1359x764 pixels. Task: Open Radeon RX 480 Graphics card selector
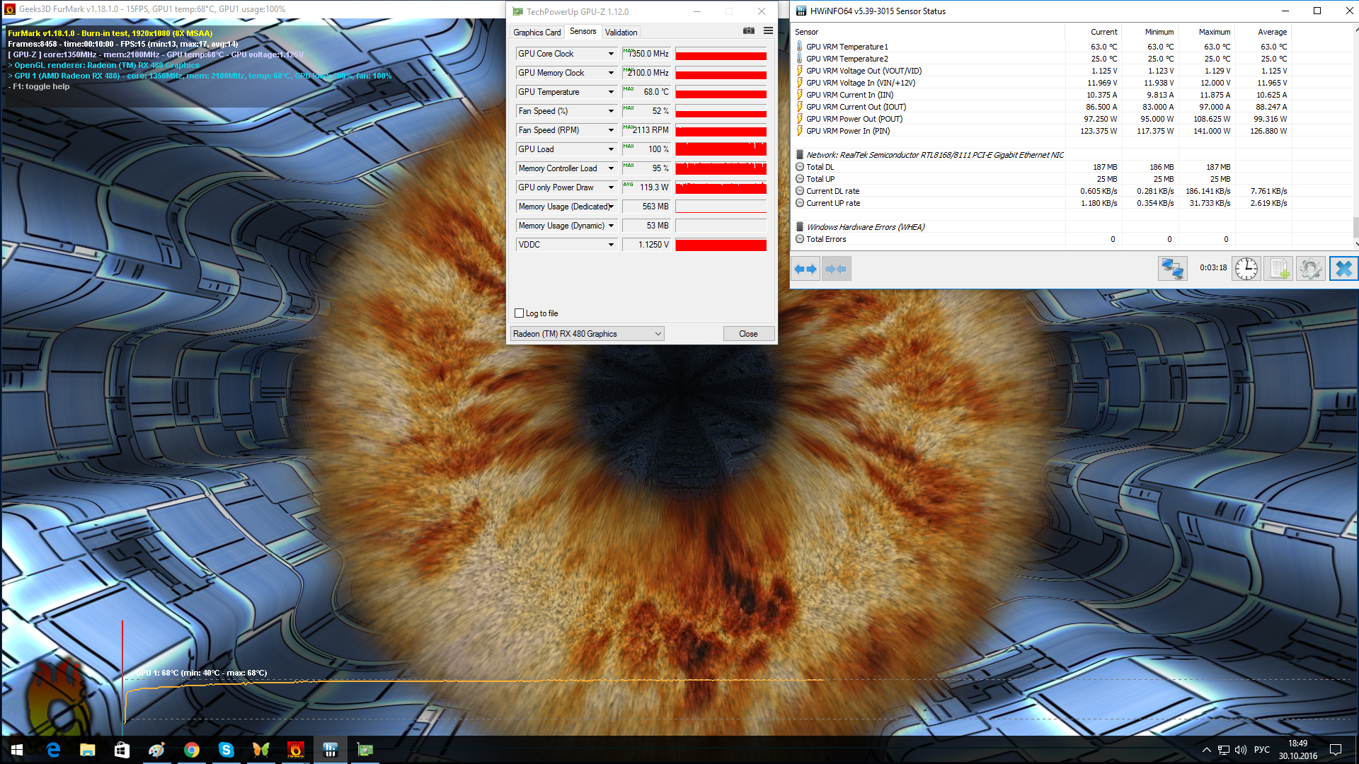[x=587, y=334]
